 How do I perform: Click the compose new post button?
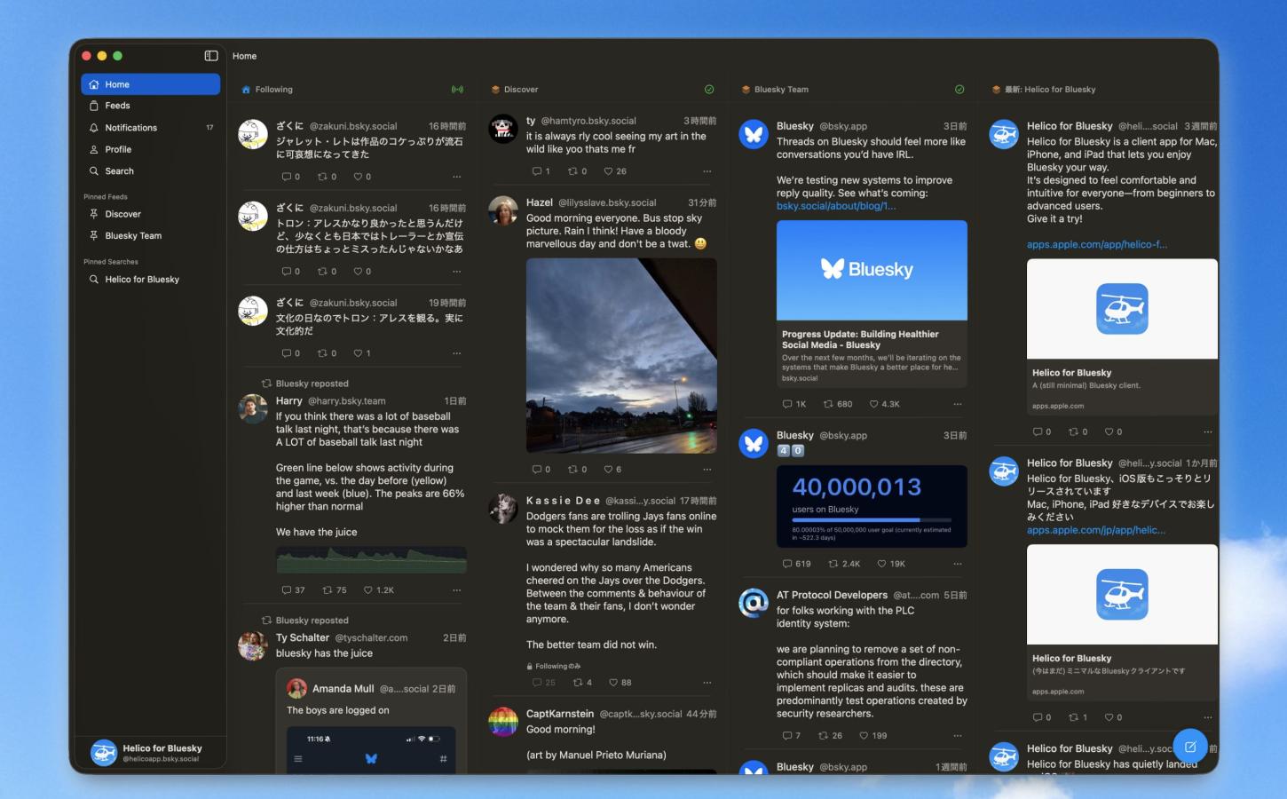pos(1190,747)
